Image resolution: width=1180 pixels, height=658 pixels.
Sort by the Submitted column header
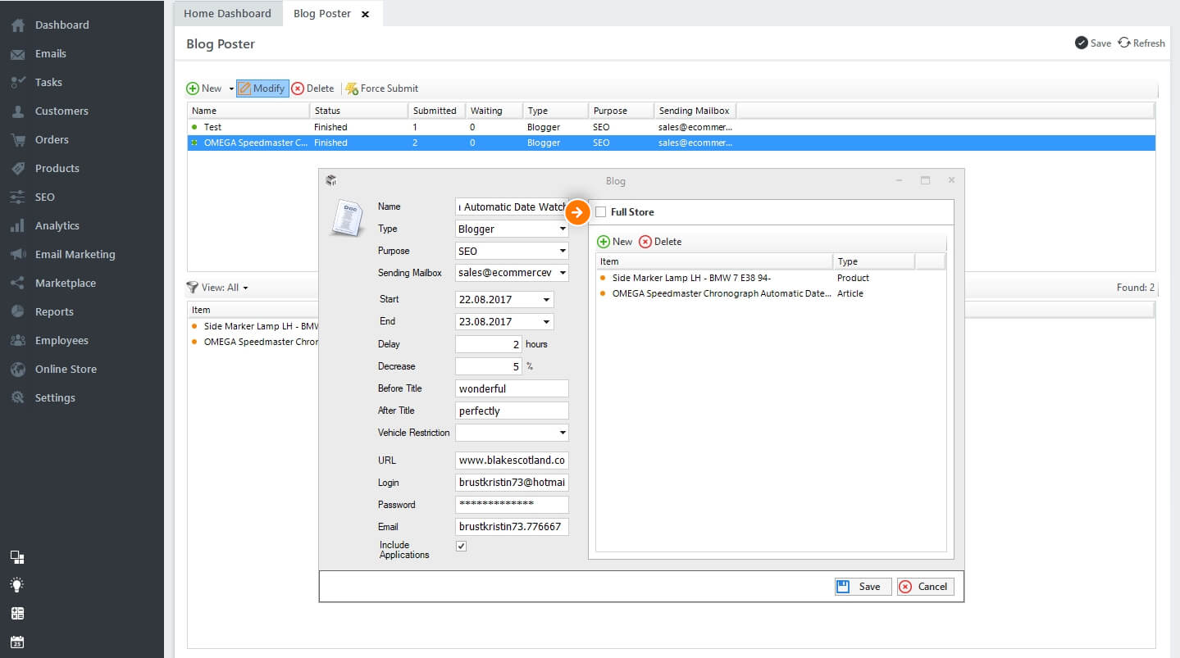pos(436,111)
